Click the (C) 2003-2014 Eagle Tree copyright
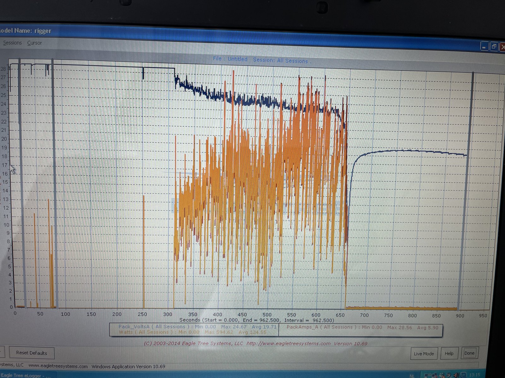 [x=193, y=343]
